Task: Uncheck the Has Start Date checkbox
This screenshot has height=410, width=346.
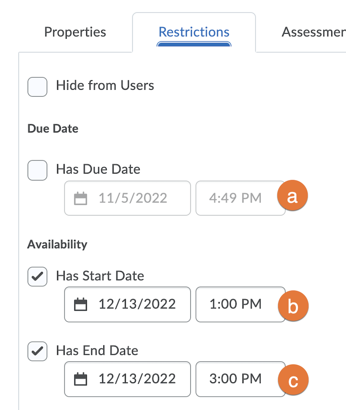Action: click(x=38, y=277)
